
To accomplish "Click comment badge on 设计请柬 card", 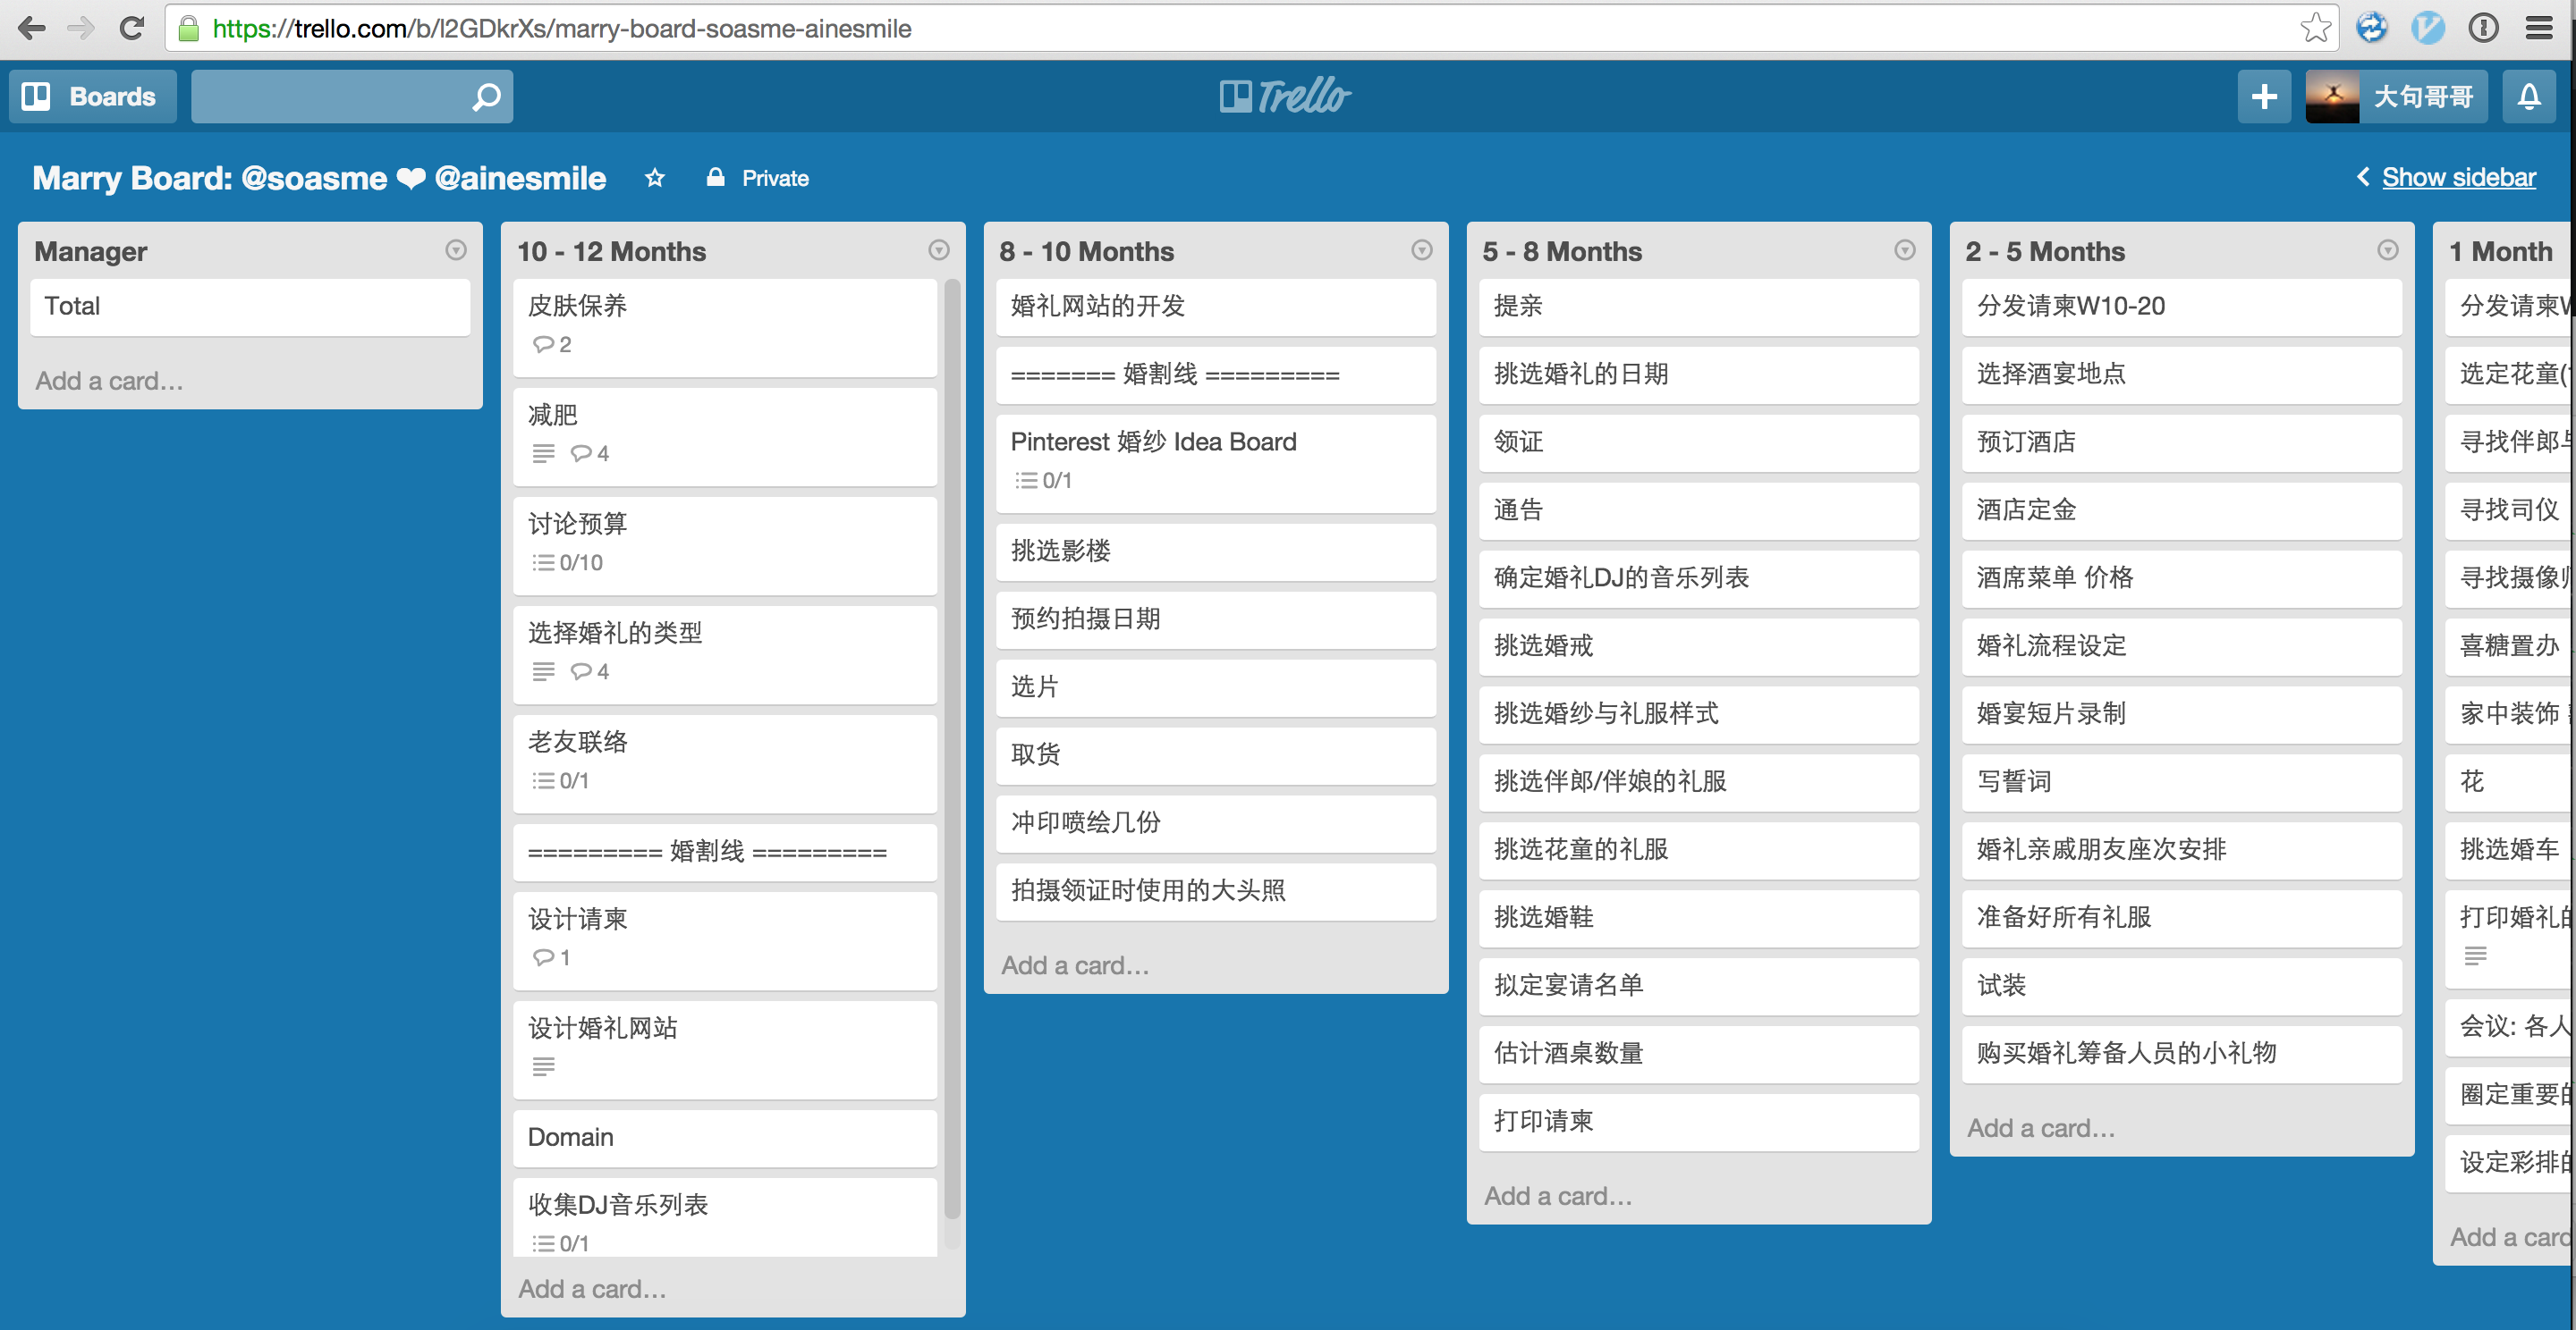I will 551,957.
